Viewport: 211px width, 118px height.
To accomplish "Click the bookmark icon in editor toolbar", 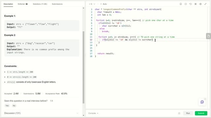I will point(181,4).
